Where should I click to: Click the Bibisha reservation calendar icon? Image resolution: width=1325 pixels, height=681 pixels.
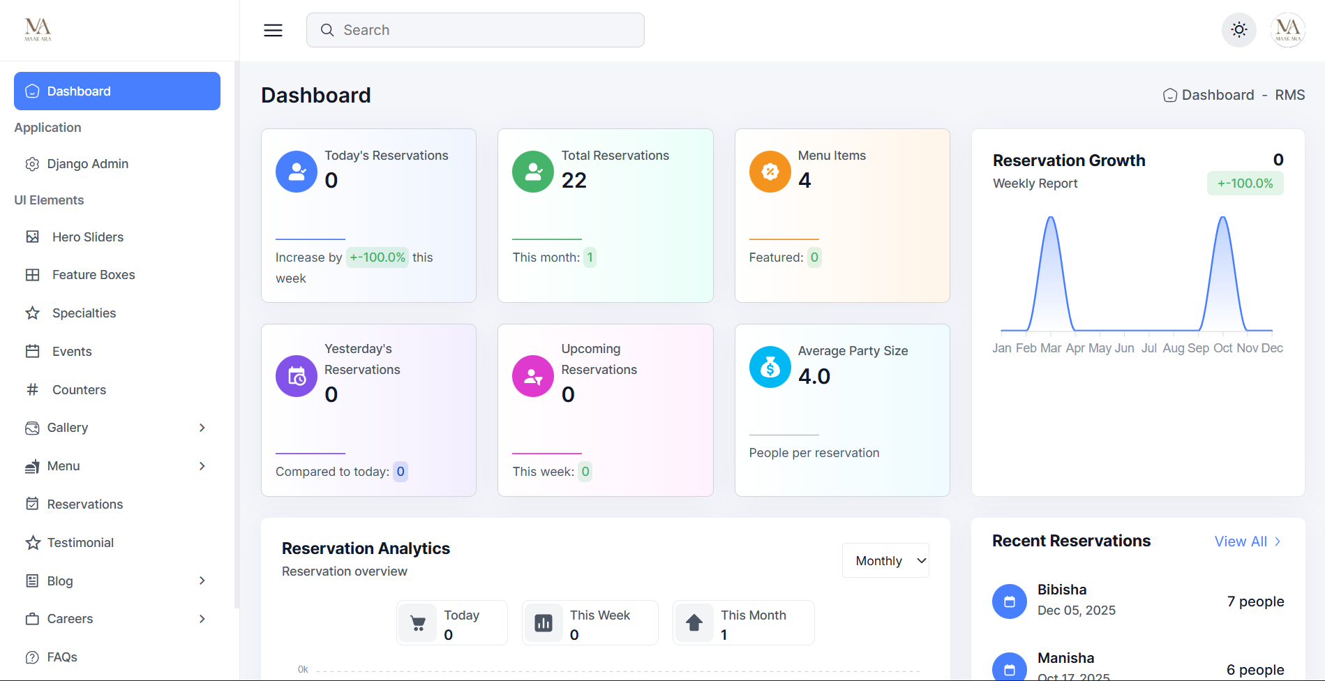[1009, 601]
